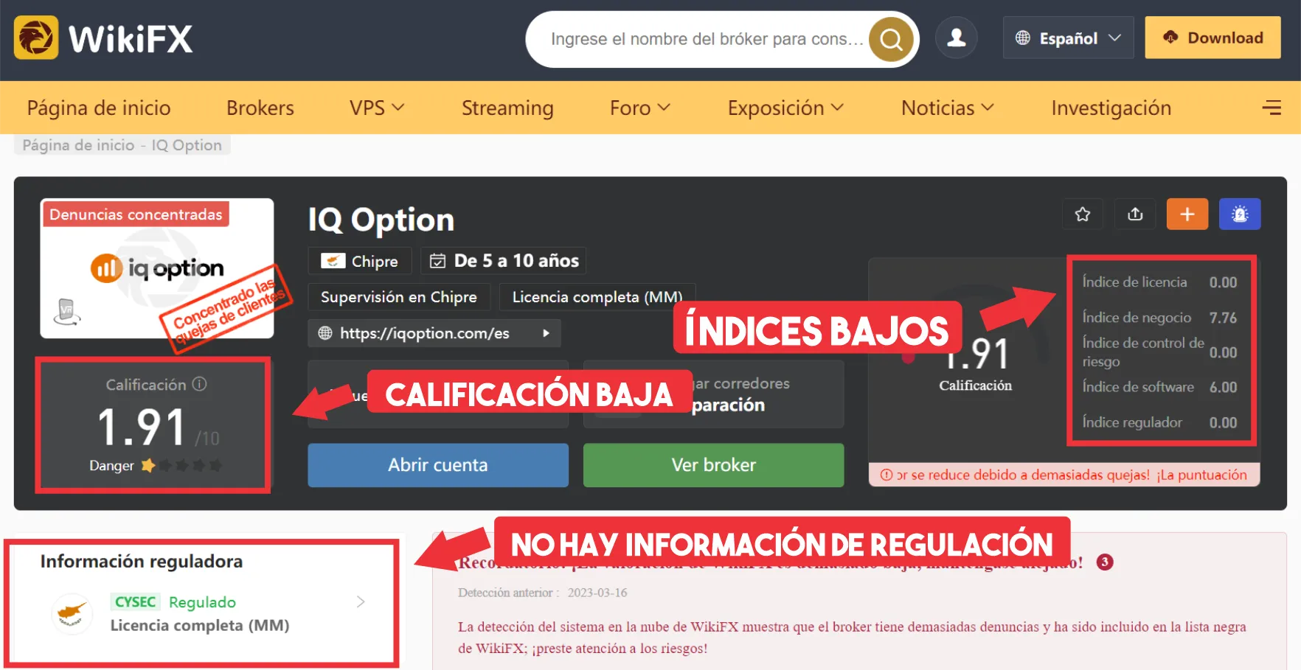Click the Índice de negocio value

[x=1223, y=318]
